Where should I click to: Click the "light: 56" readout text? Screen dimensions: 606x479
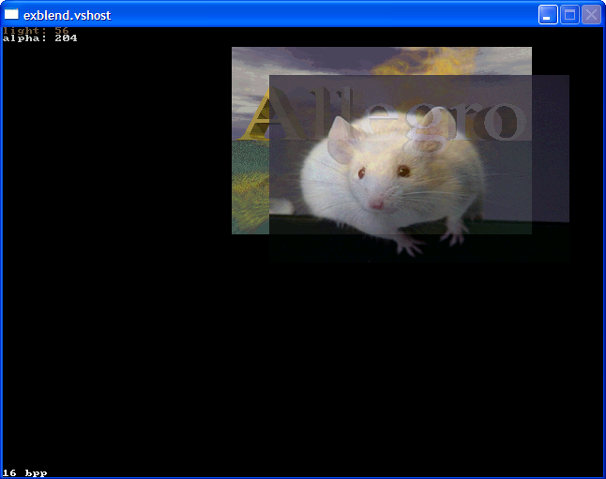coord(36,31)
